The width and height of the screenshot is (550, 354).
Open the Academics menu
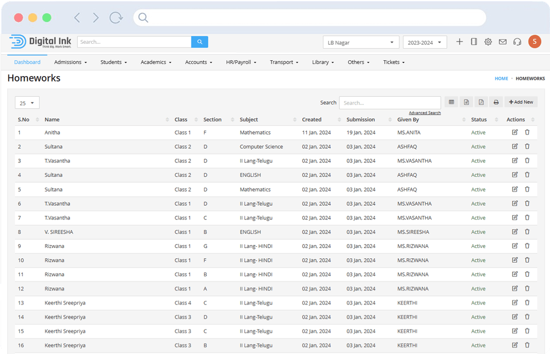(155, 62)
